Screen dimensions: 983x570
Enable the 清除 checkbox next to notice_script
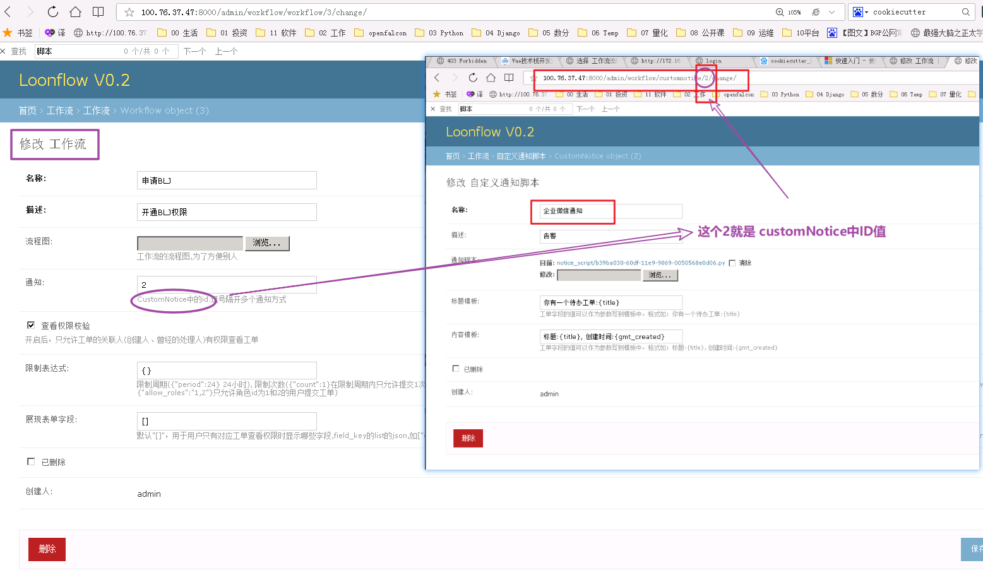coord(733,263)
